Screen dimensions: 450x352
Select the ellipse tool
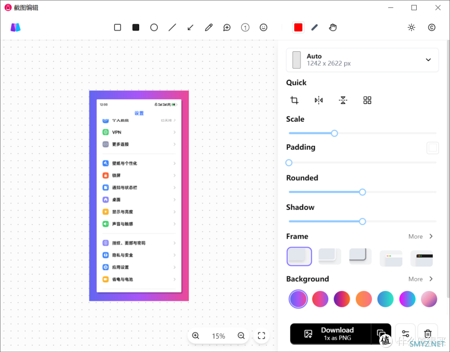point(154,27)
